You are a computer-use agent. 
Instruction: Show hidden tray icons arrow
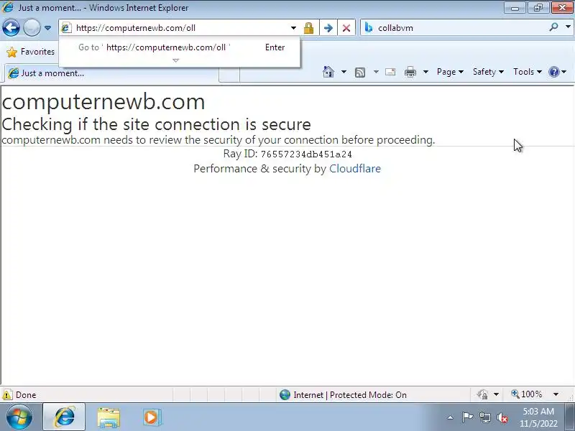[x=451, y=417]
